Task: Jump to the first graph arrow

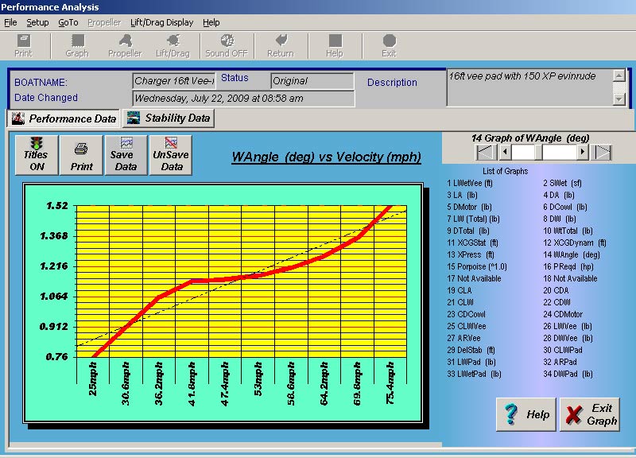Action: (486, 153)
